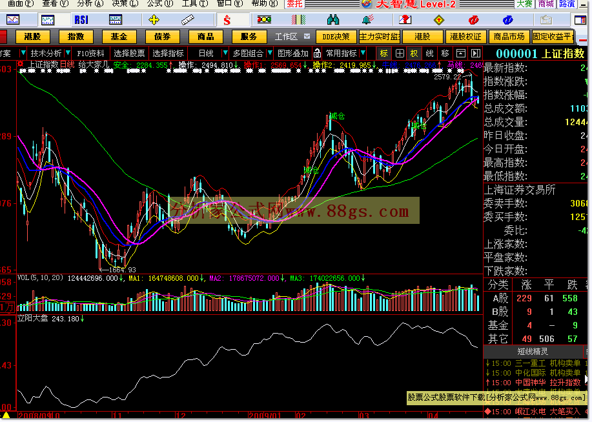Click the 峨江水电 大笔买入 alert row
Viewport: 592px width, 422px height.
click(536, 412)
